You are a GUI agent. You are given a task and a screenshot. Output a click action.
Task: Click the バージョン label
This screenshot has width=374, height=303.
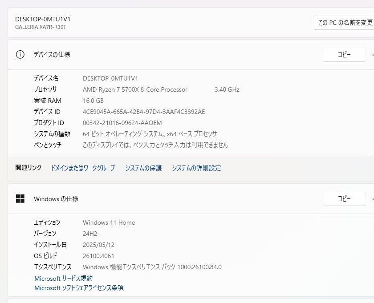[45, 234]
